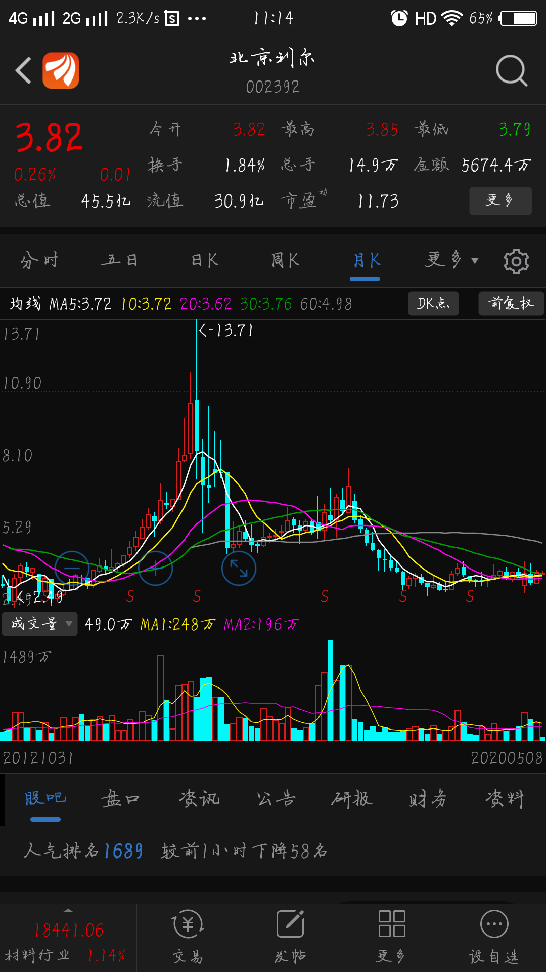The image size is (546, 972).
Task: Tap the 20121031 start date label
Action: pyautogui.click(x=38, y=758)
